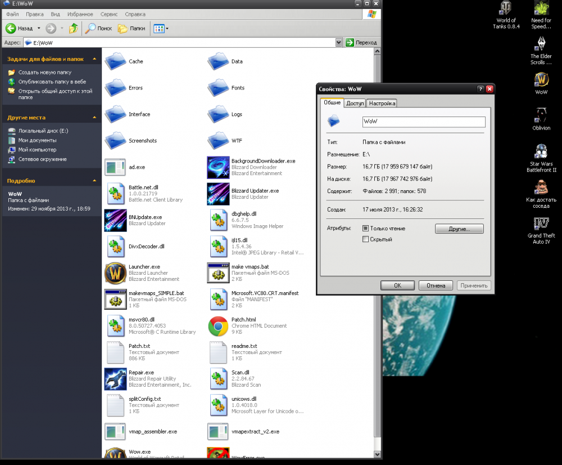Image resolution: width=562 pixels, height=465 pixels.
Task: Click the 'Папки' folders button
Action: [x=132, y=28]
